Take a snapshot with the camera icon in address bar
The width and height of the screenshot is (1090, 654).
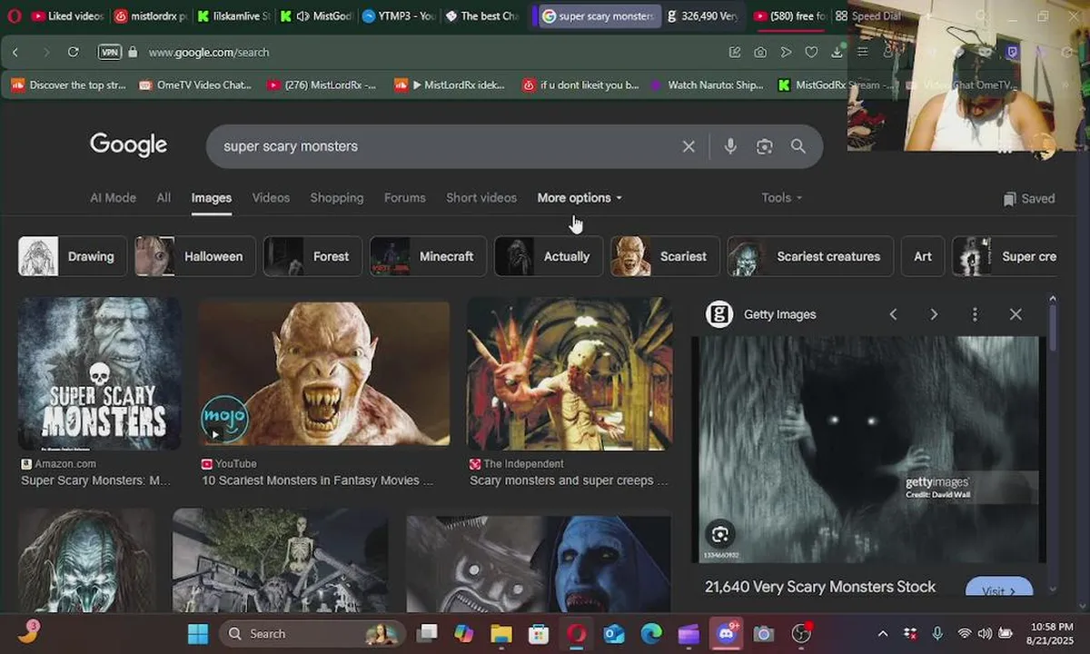pyautogui.click(x=760, y=53)
